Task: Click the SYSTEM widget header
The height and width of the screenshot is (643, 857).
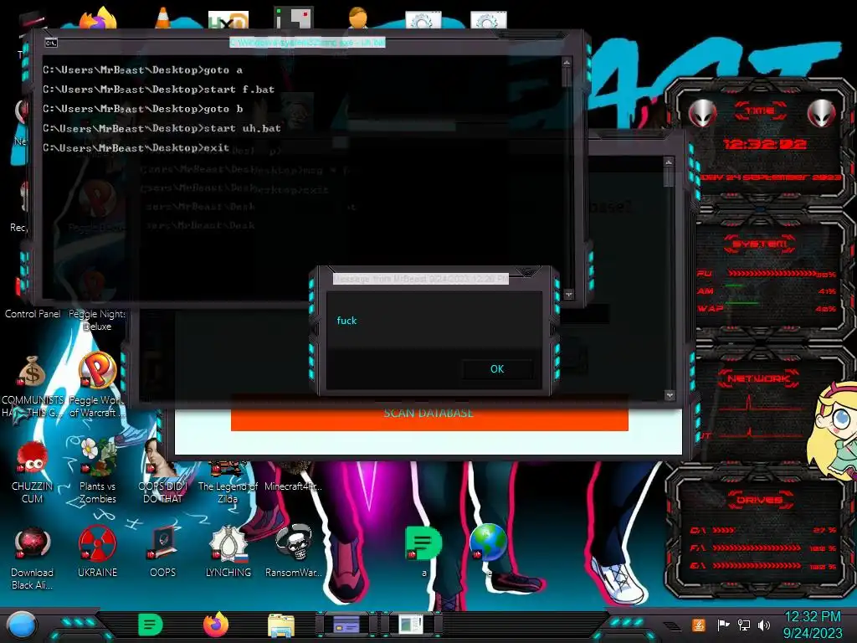Action: [x=760, y=244]
